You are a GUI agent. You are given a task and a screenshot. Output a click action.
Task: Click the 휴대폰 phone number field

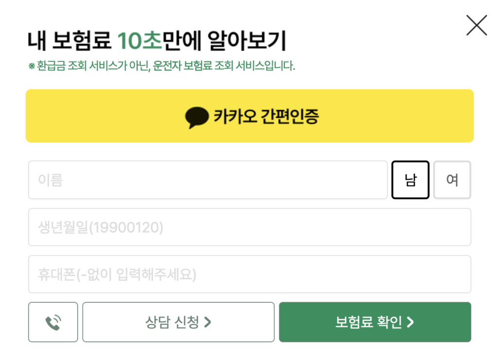point(249,274)
